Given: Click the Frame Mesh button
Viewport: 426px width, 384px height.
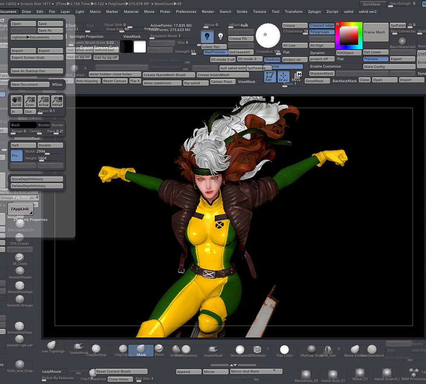Looking at the screenshot, I should pos(376,32).
